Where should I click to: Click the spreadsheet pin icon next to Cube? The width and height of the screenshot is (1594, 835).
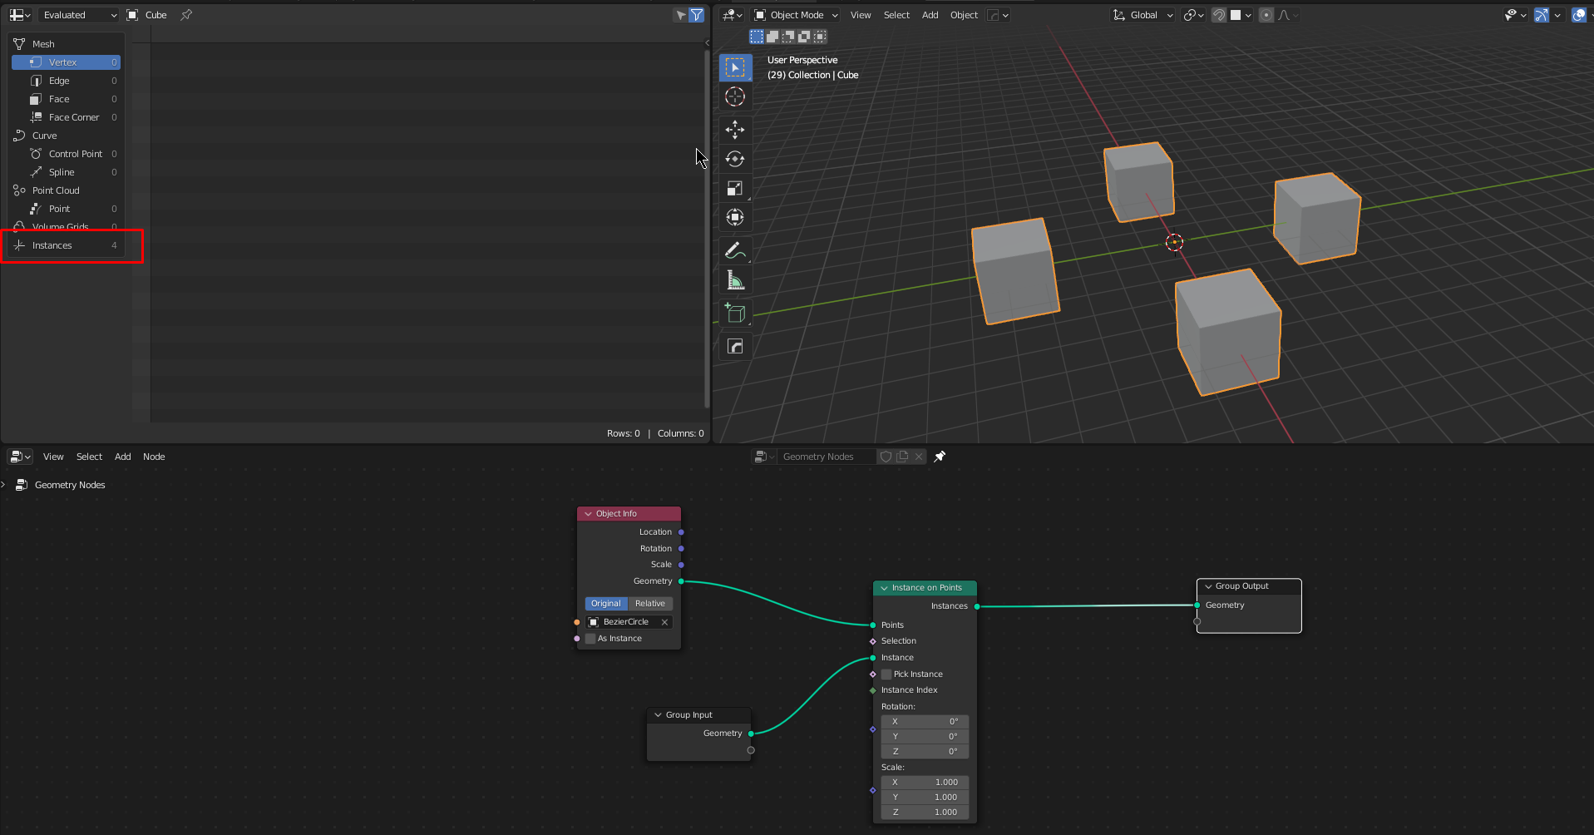[x=186, y=15]
